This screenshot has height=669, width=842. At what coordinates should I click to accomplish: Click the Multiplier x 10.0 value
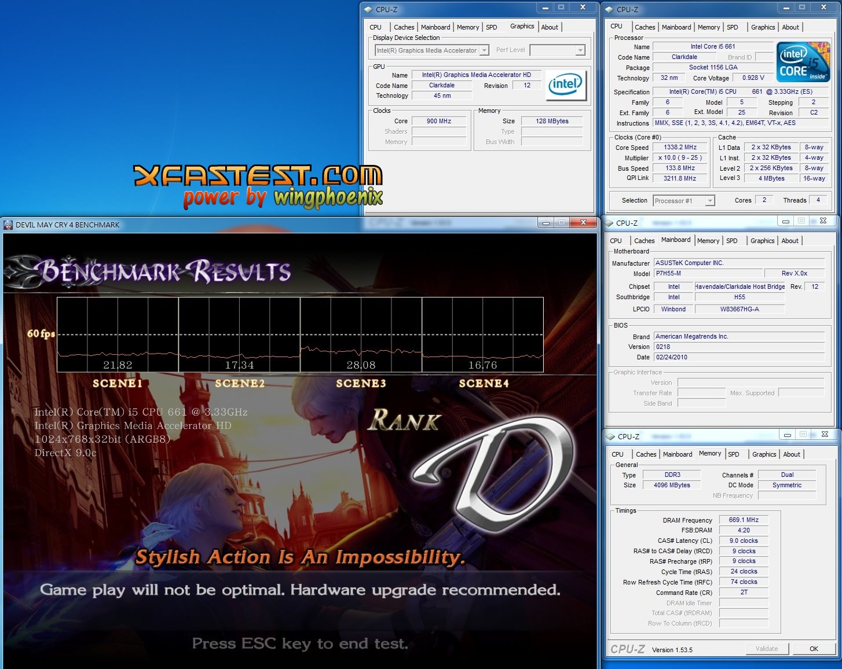pyautogui.click(x=680, y=157)
